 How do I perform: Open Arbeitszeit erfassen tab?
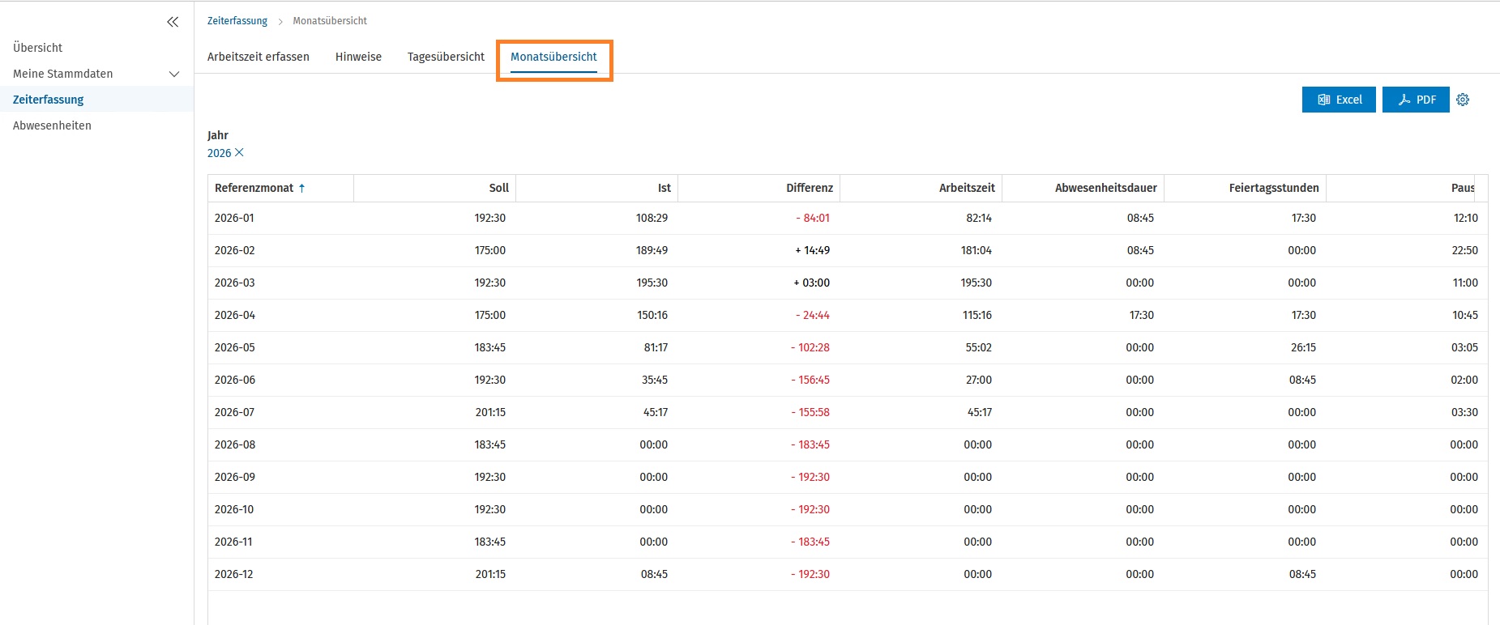click(259, 57)
